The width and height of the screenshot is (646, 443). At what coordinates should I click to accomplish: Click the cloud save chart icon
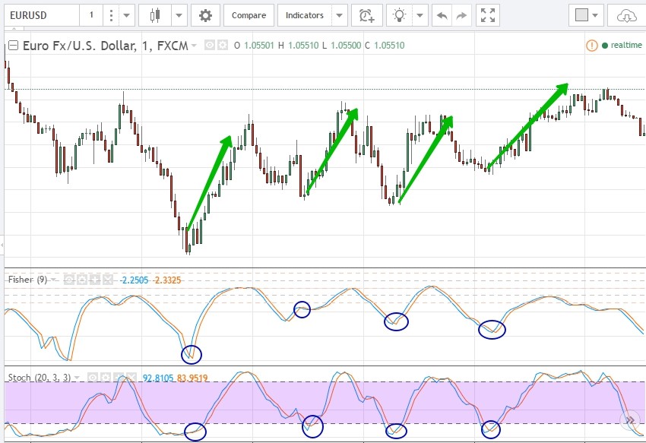[627, 16]
